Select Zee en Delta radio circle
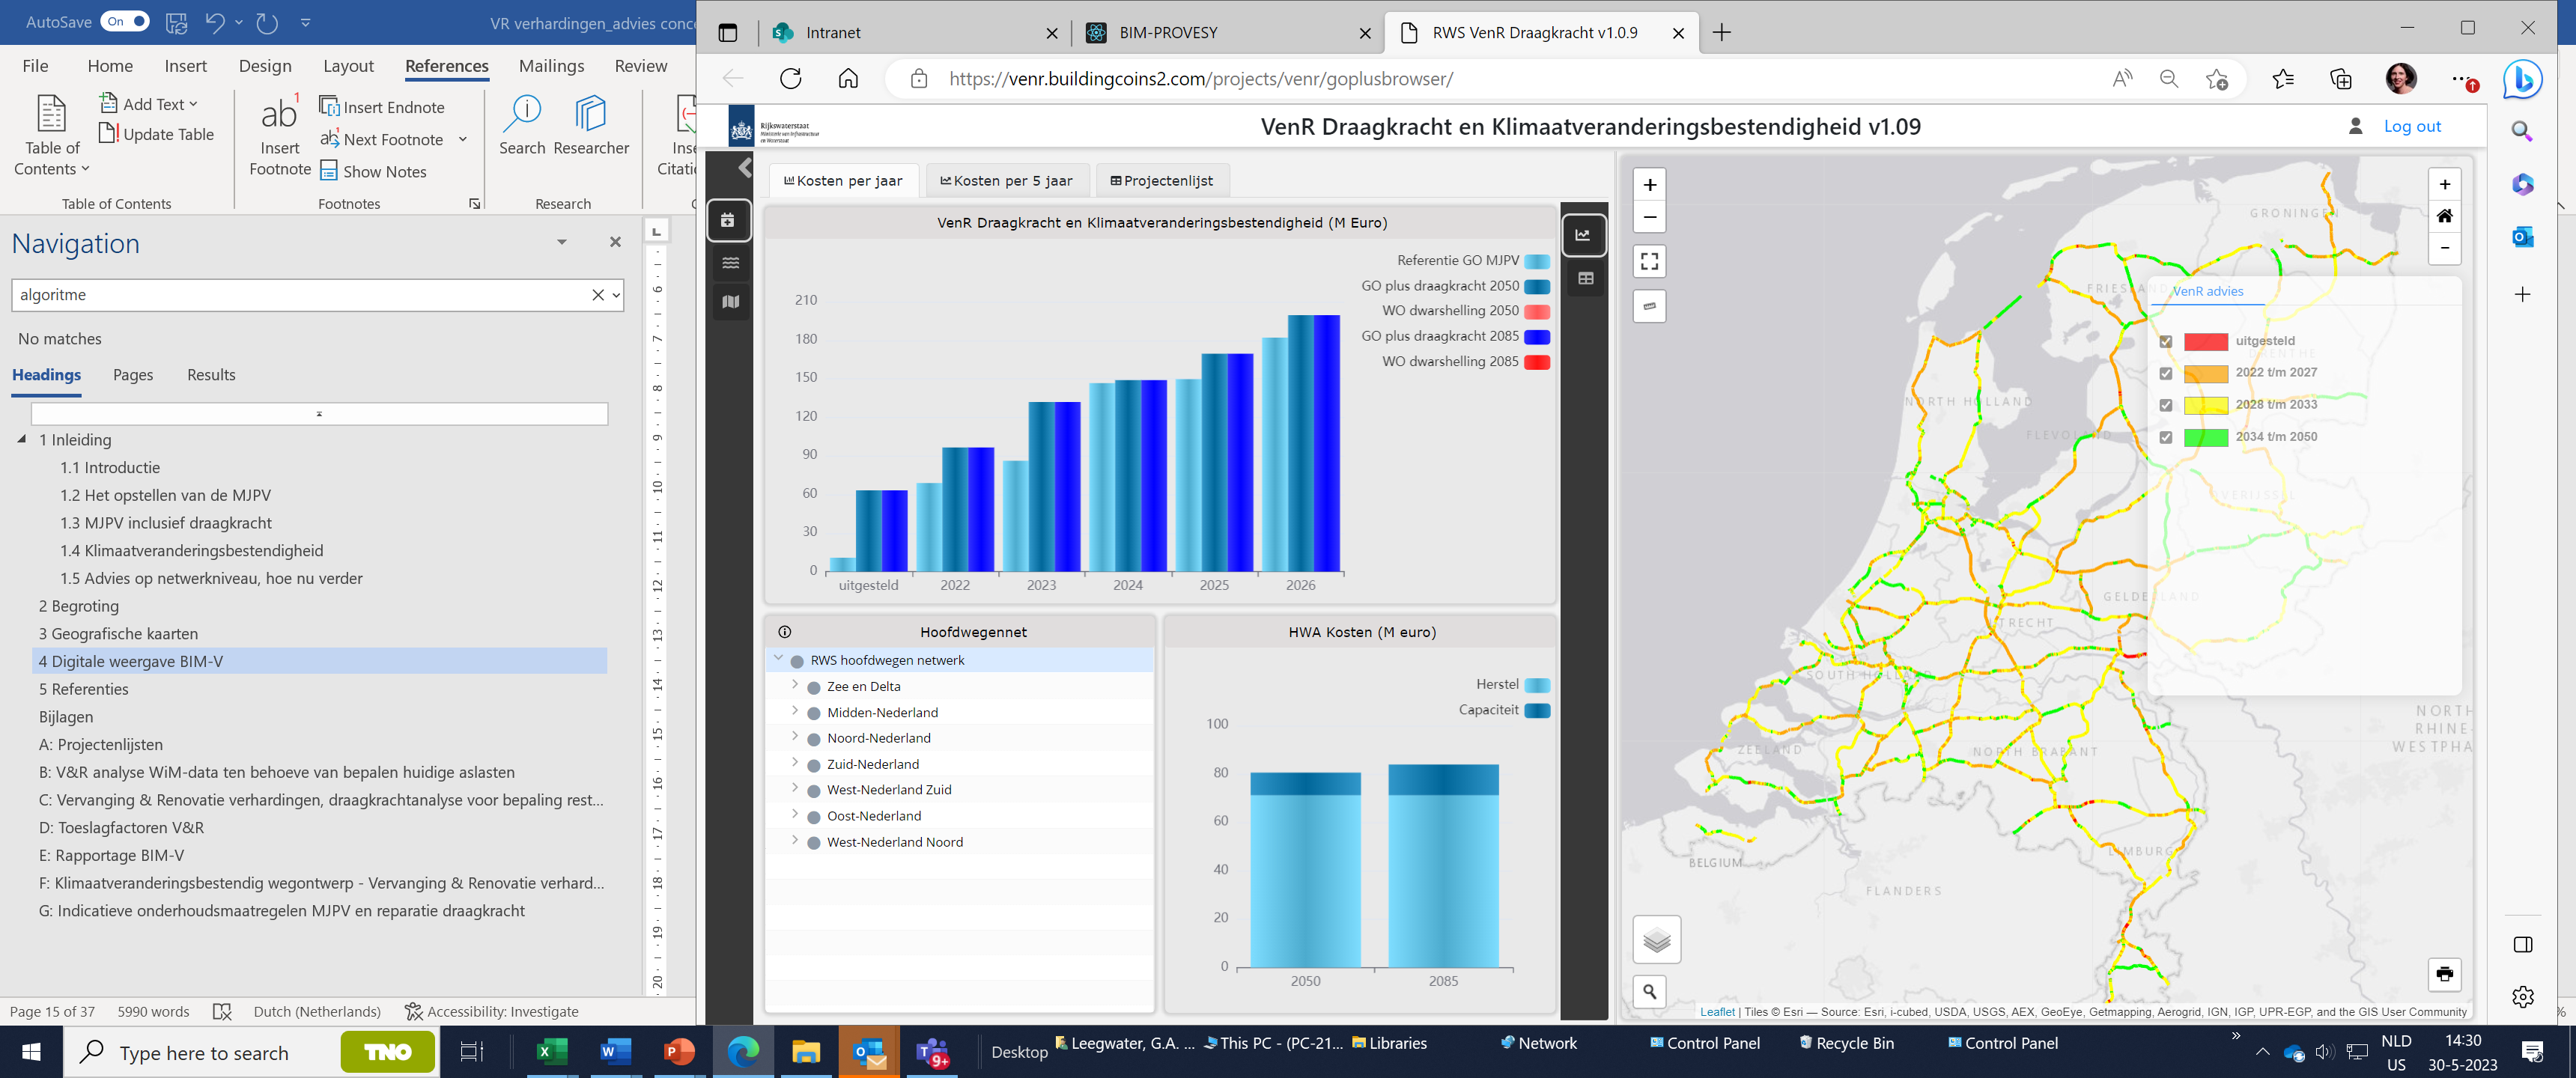This screenshot has height=1078, width=2576. point(814,688)
